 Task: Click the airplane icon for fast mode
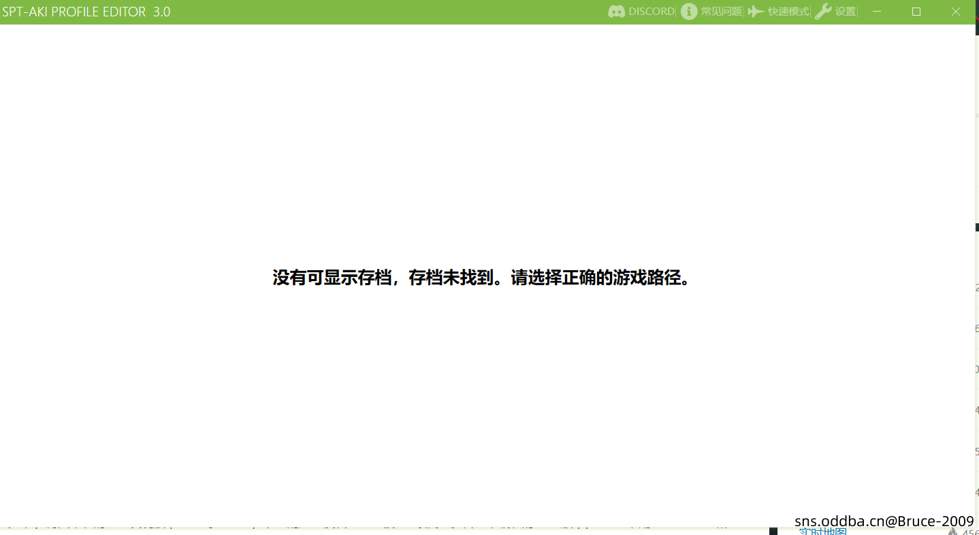[x=756, y=12]
